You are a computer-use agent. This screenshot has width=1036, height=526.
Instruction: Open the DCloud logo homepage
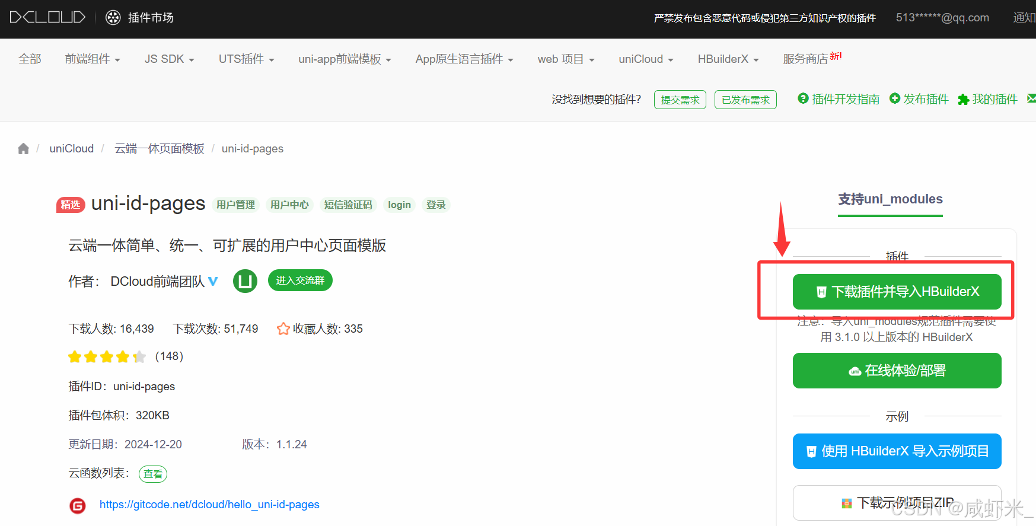[47, 17]
